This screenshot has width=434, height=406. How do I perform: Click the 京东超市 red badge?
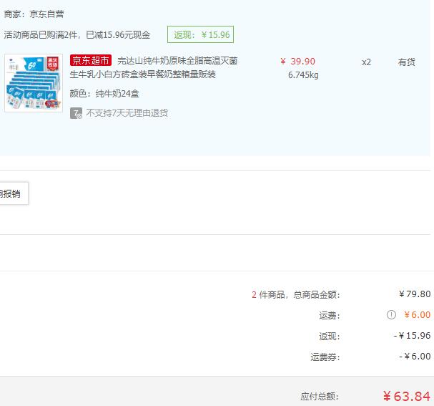tap(91, 60)
